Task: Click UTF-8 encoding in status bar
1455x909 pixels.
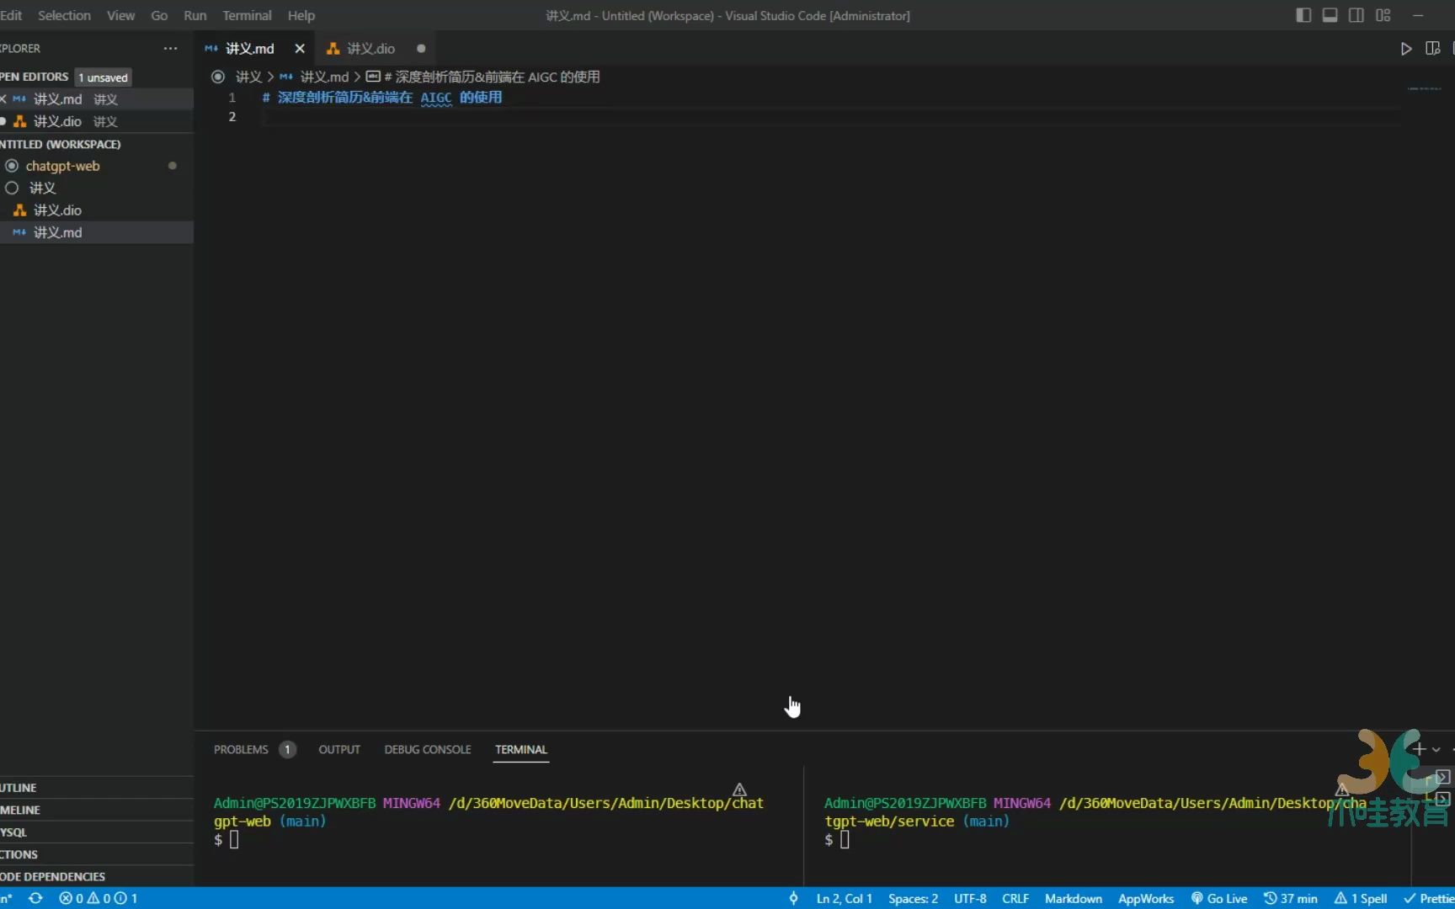Action: (x=970, y=898)
